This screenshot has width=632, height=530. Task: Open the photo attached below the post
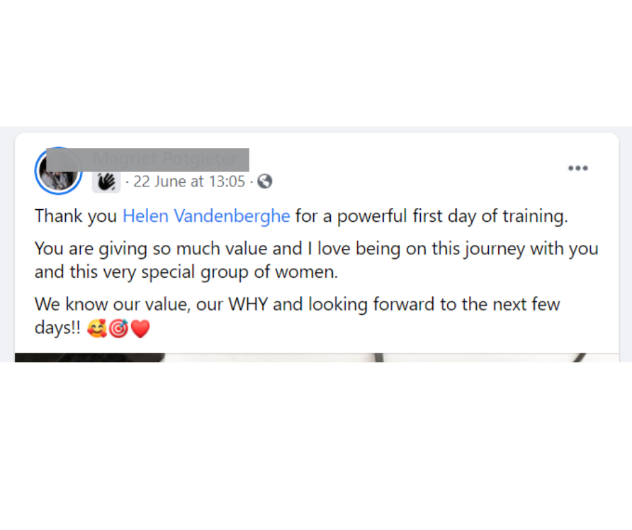pos(316,358)
